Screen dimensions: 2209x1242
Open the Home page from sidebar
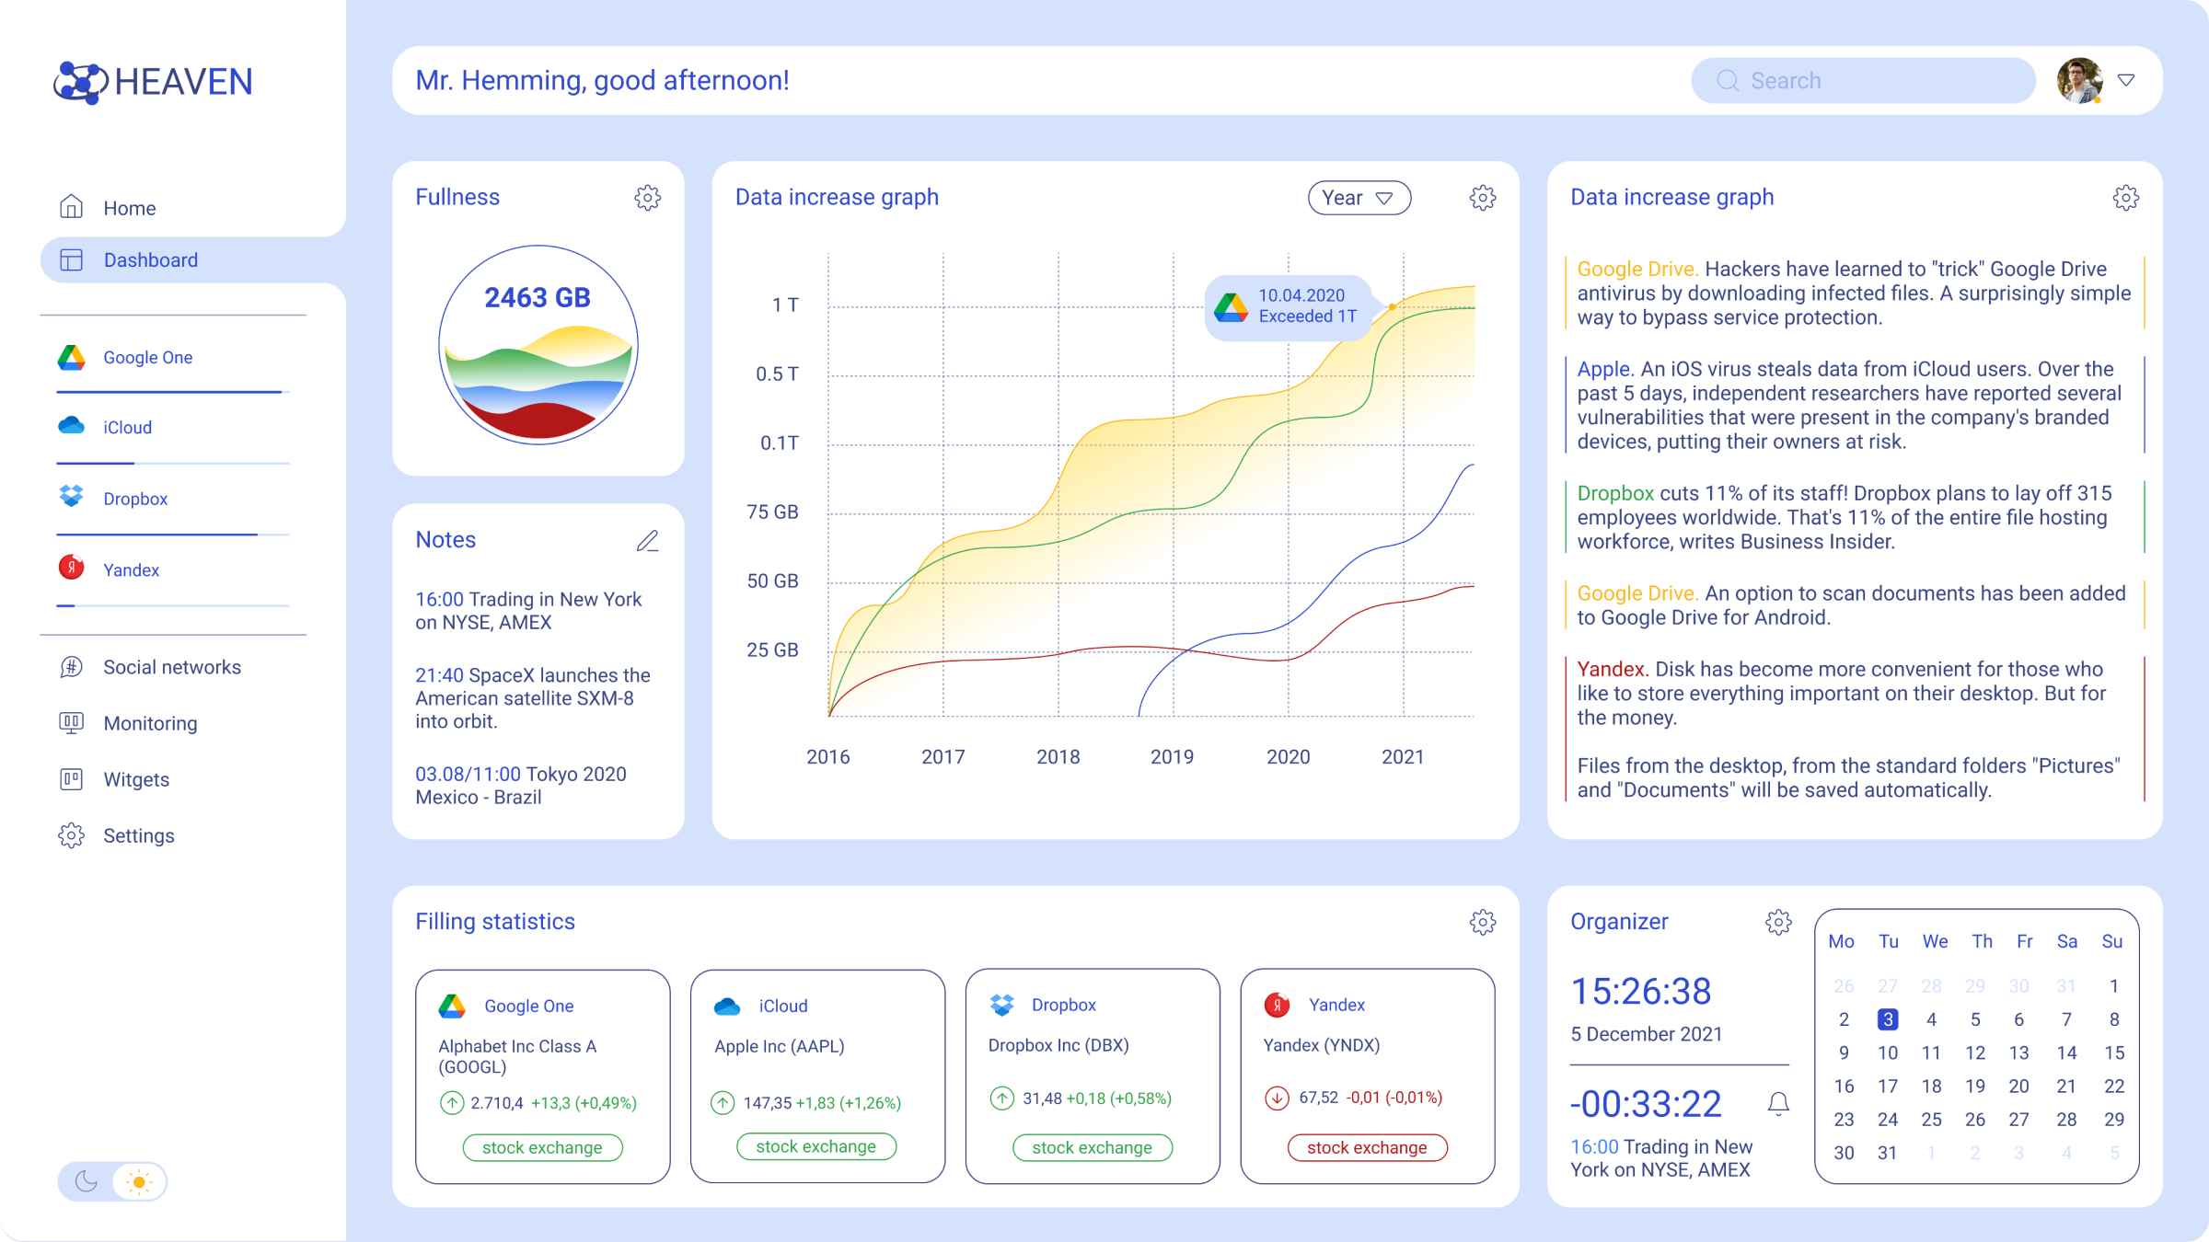(129, 208)
